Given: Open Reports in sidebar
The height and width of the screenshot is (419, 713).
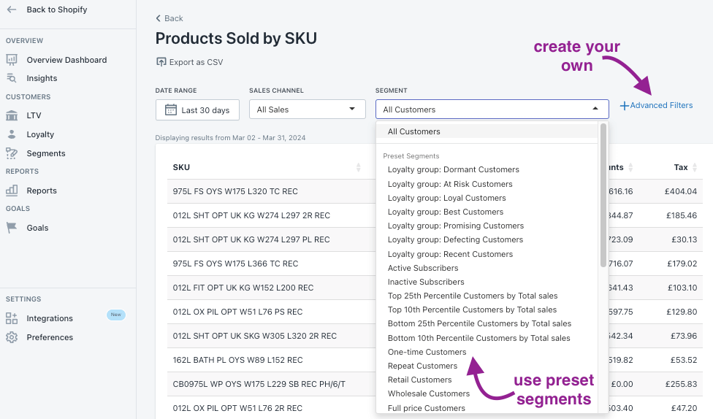Looking at the screenshot, I should [42, 191].
